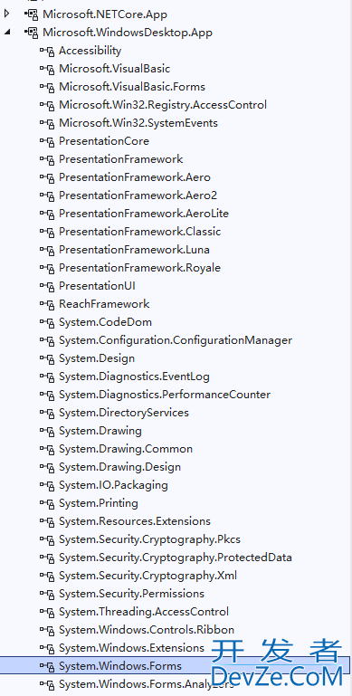Select System.Security.Cryptography.ProtectedData reference
This screenshot has width=352, height=696.
(x=176, y=558)
